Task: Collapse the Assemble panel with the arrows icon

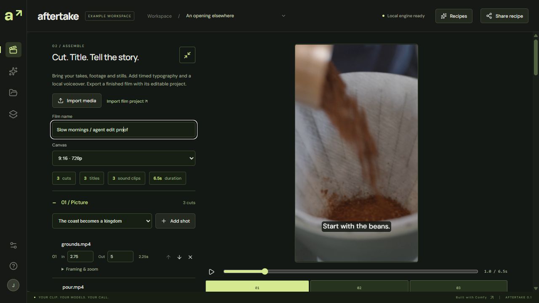Action: click(x=187, y=55)
